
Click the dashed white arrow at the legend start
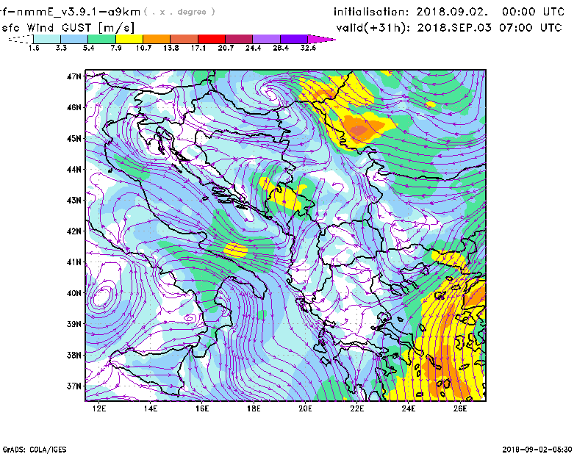[x=21, y=39]
